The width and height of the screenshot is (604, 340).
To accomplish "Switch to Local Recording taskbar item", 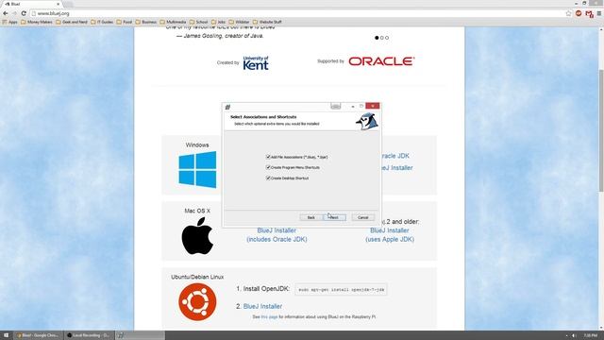I will click(x=89, y=335).
